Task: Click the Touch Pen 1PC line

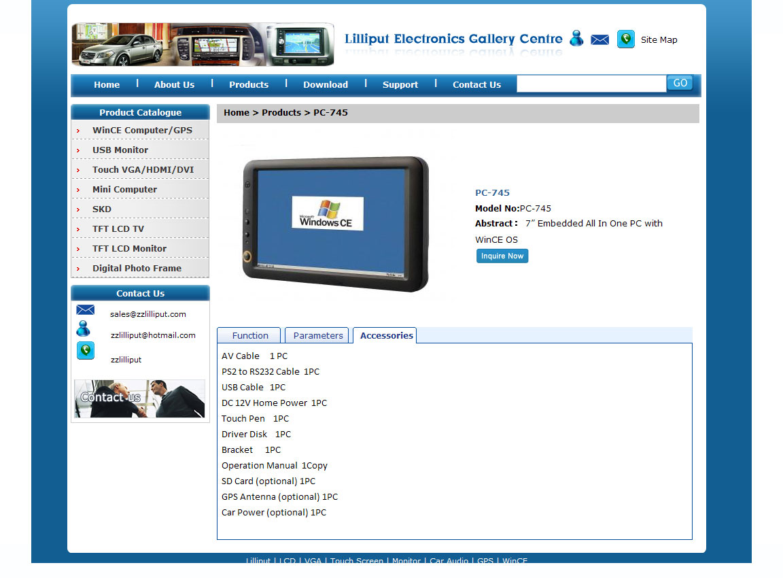Action: pos(255,419)
